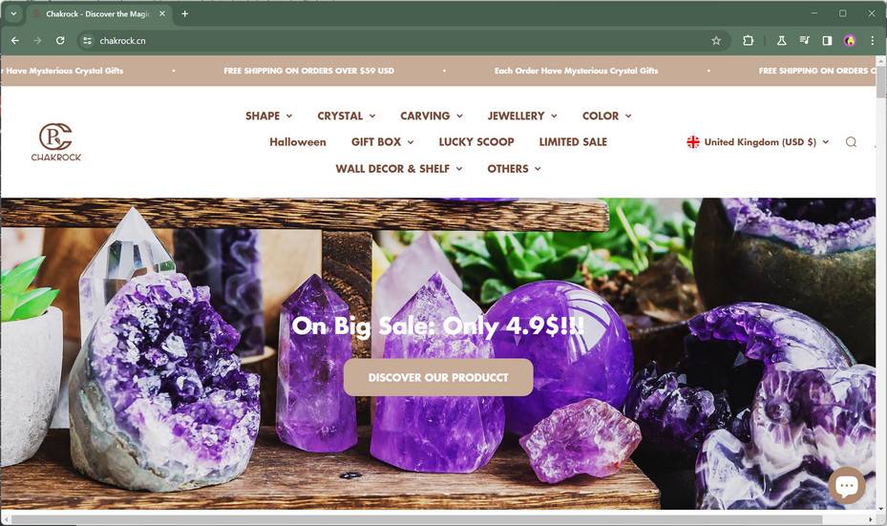
Task: Open the browser extensions puzzle icon
Action: [x=748, y=41]
